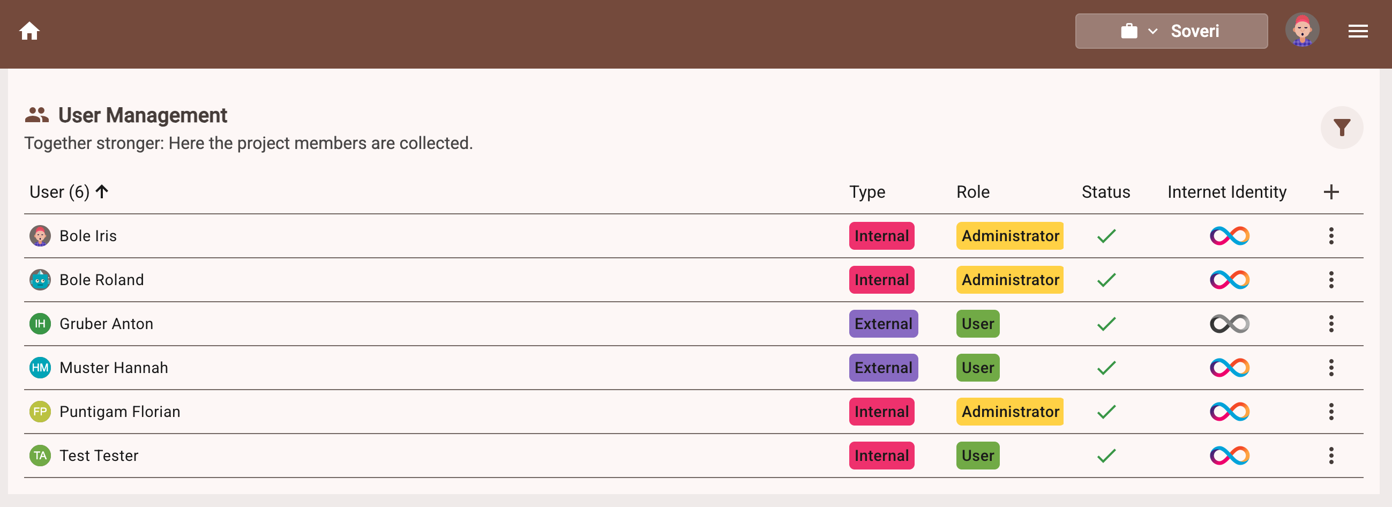The image size is (1392, 507).
Task: Click Bole Roland's avatar icon
Action: click(x=40, y=280)
